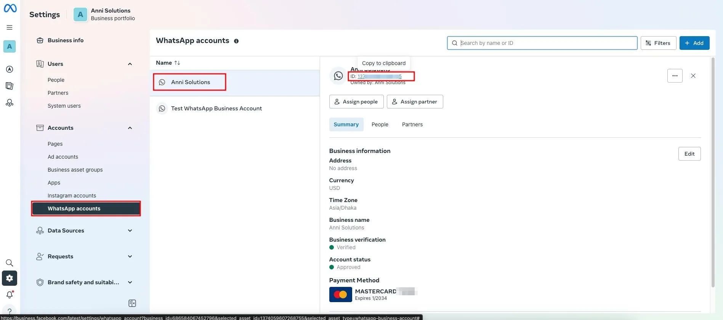This screenshot has width=723, height=320.
Task: Select Partners under Users
Action: tap(58, 93)
